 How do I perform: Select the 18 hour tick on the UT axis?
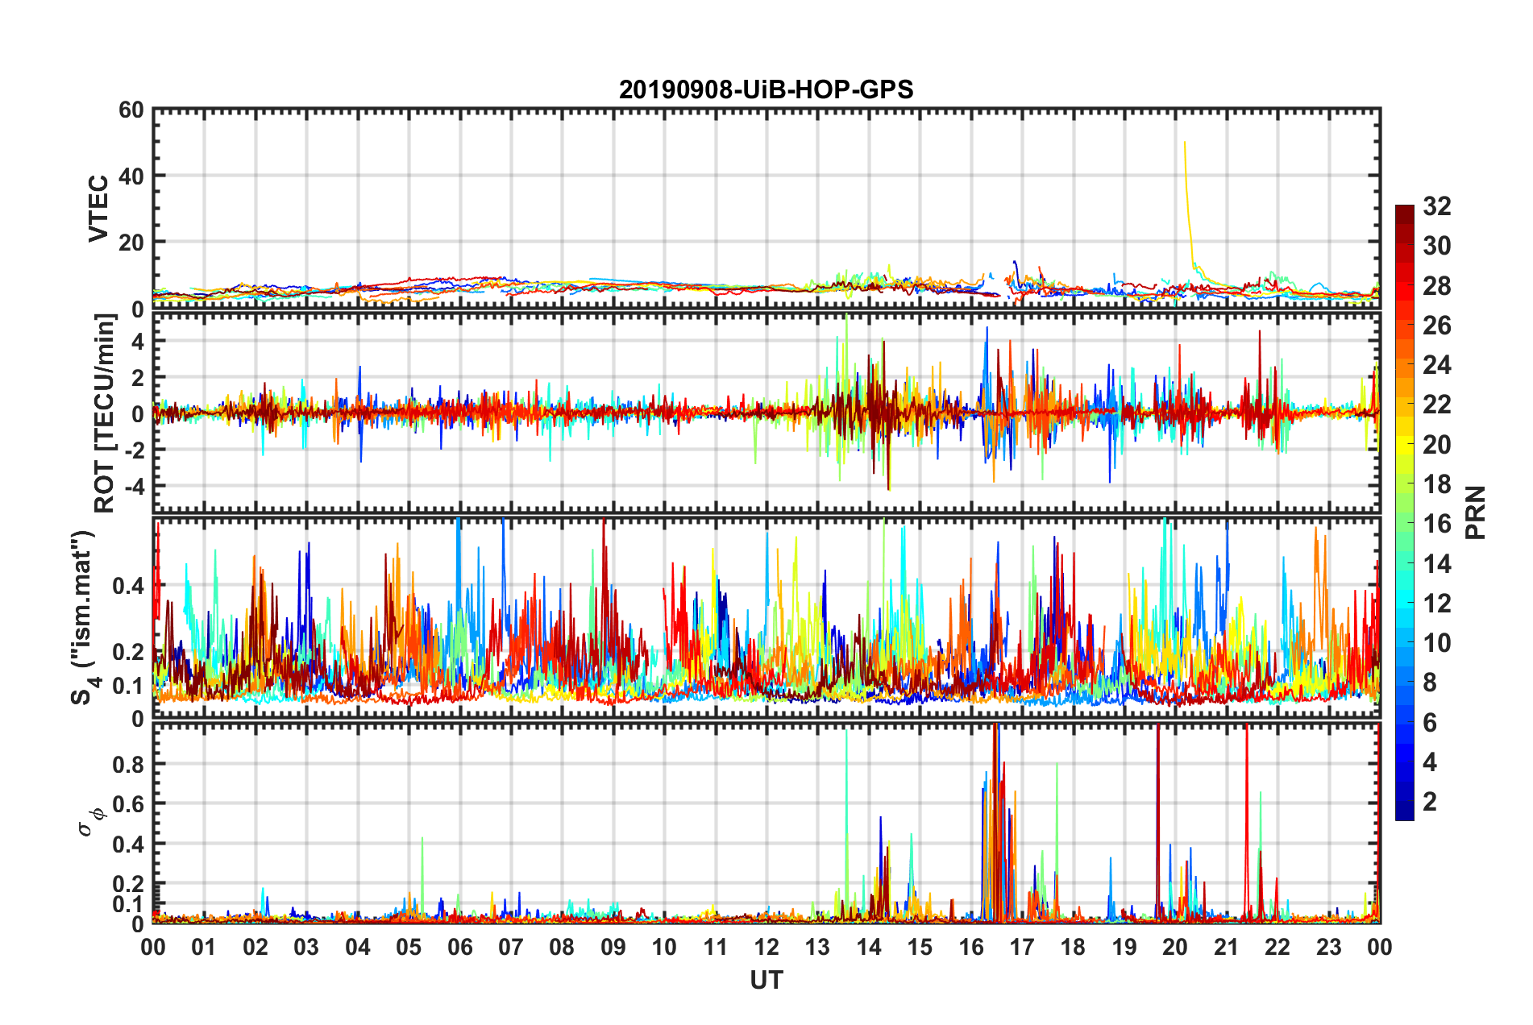pos(1073,947)
